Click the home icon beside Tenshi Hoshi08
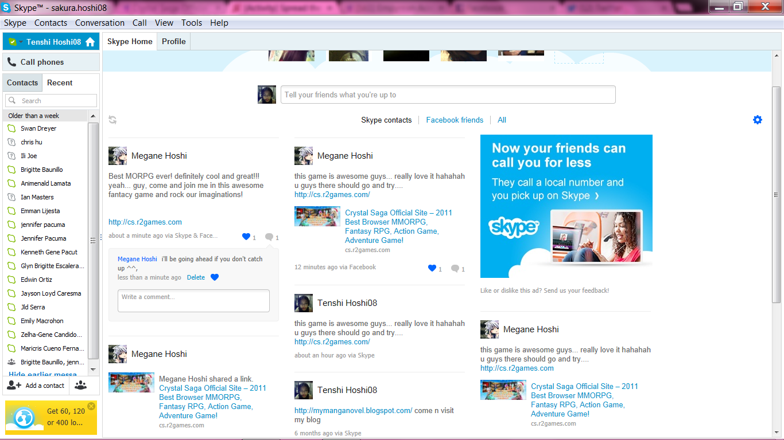The height and width of the screenshot is (440, 784). [90, 42]
